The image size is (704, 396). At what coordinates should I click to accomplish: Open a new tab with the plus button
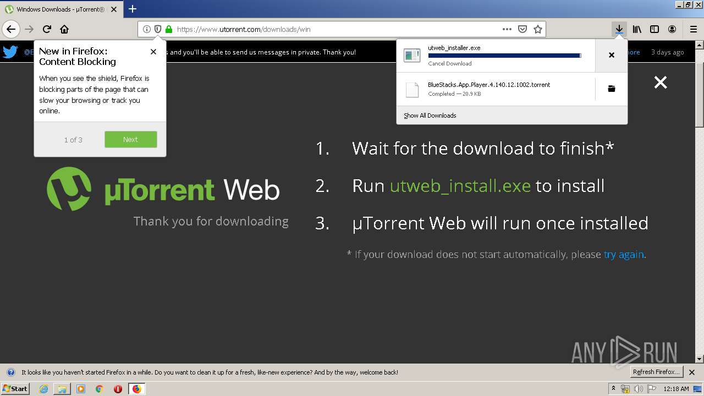coord(133,9)
